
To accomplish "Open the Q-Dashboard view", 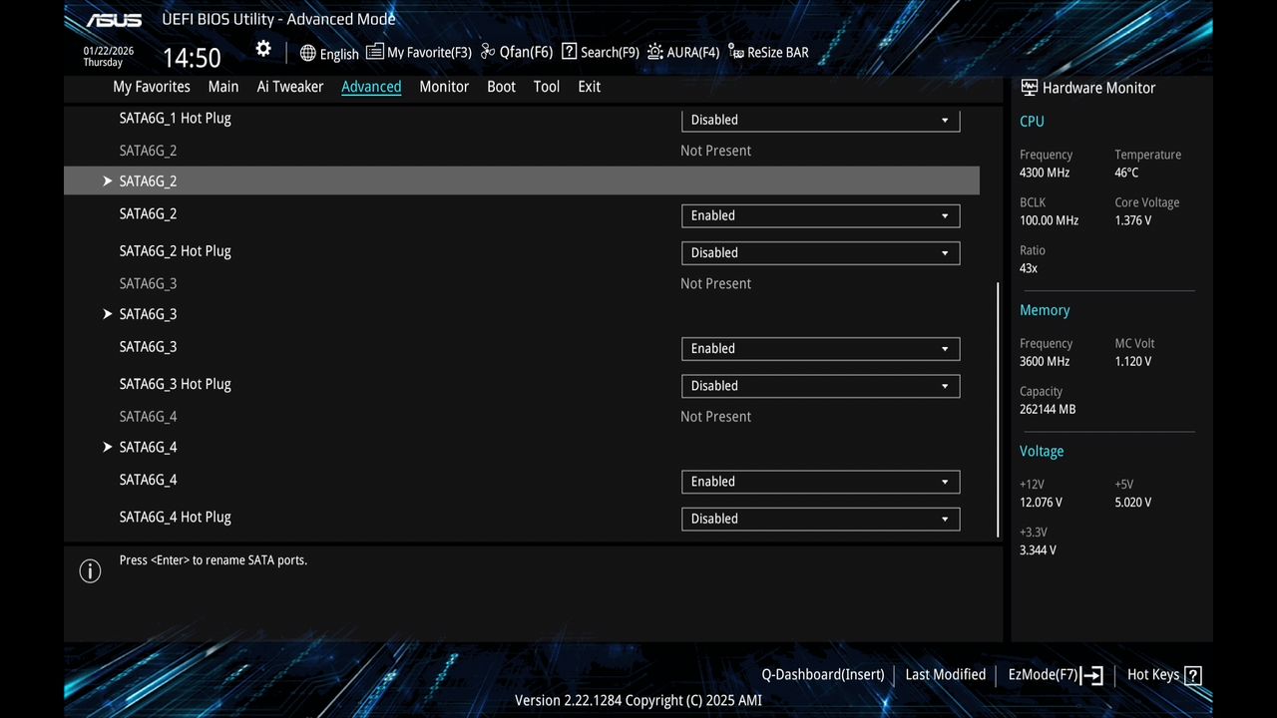I will [821, 674].
